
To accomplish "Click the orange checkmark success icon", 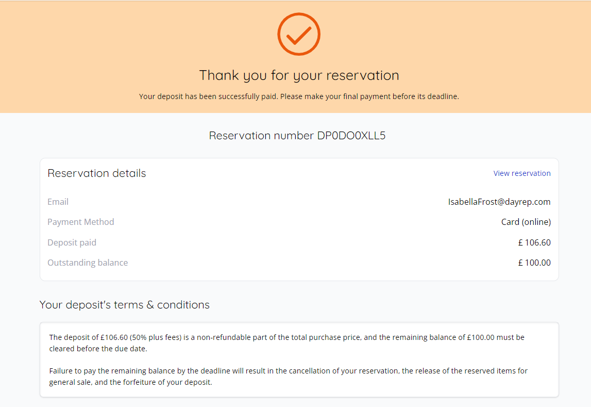I will pyautogui.click(x=299, y=34).
